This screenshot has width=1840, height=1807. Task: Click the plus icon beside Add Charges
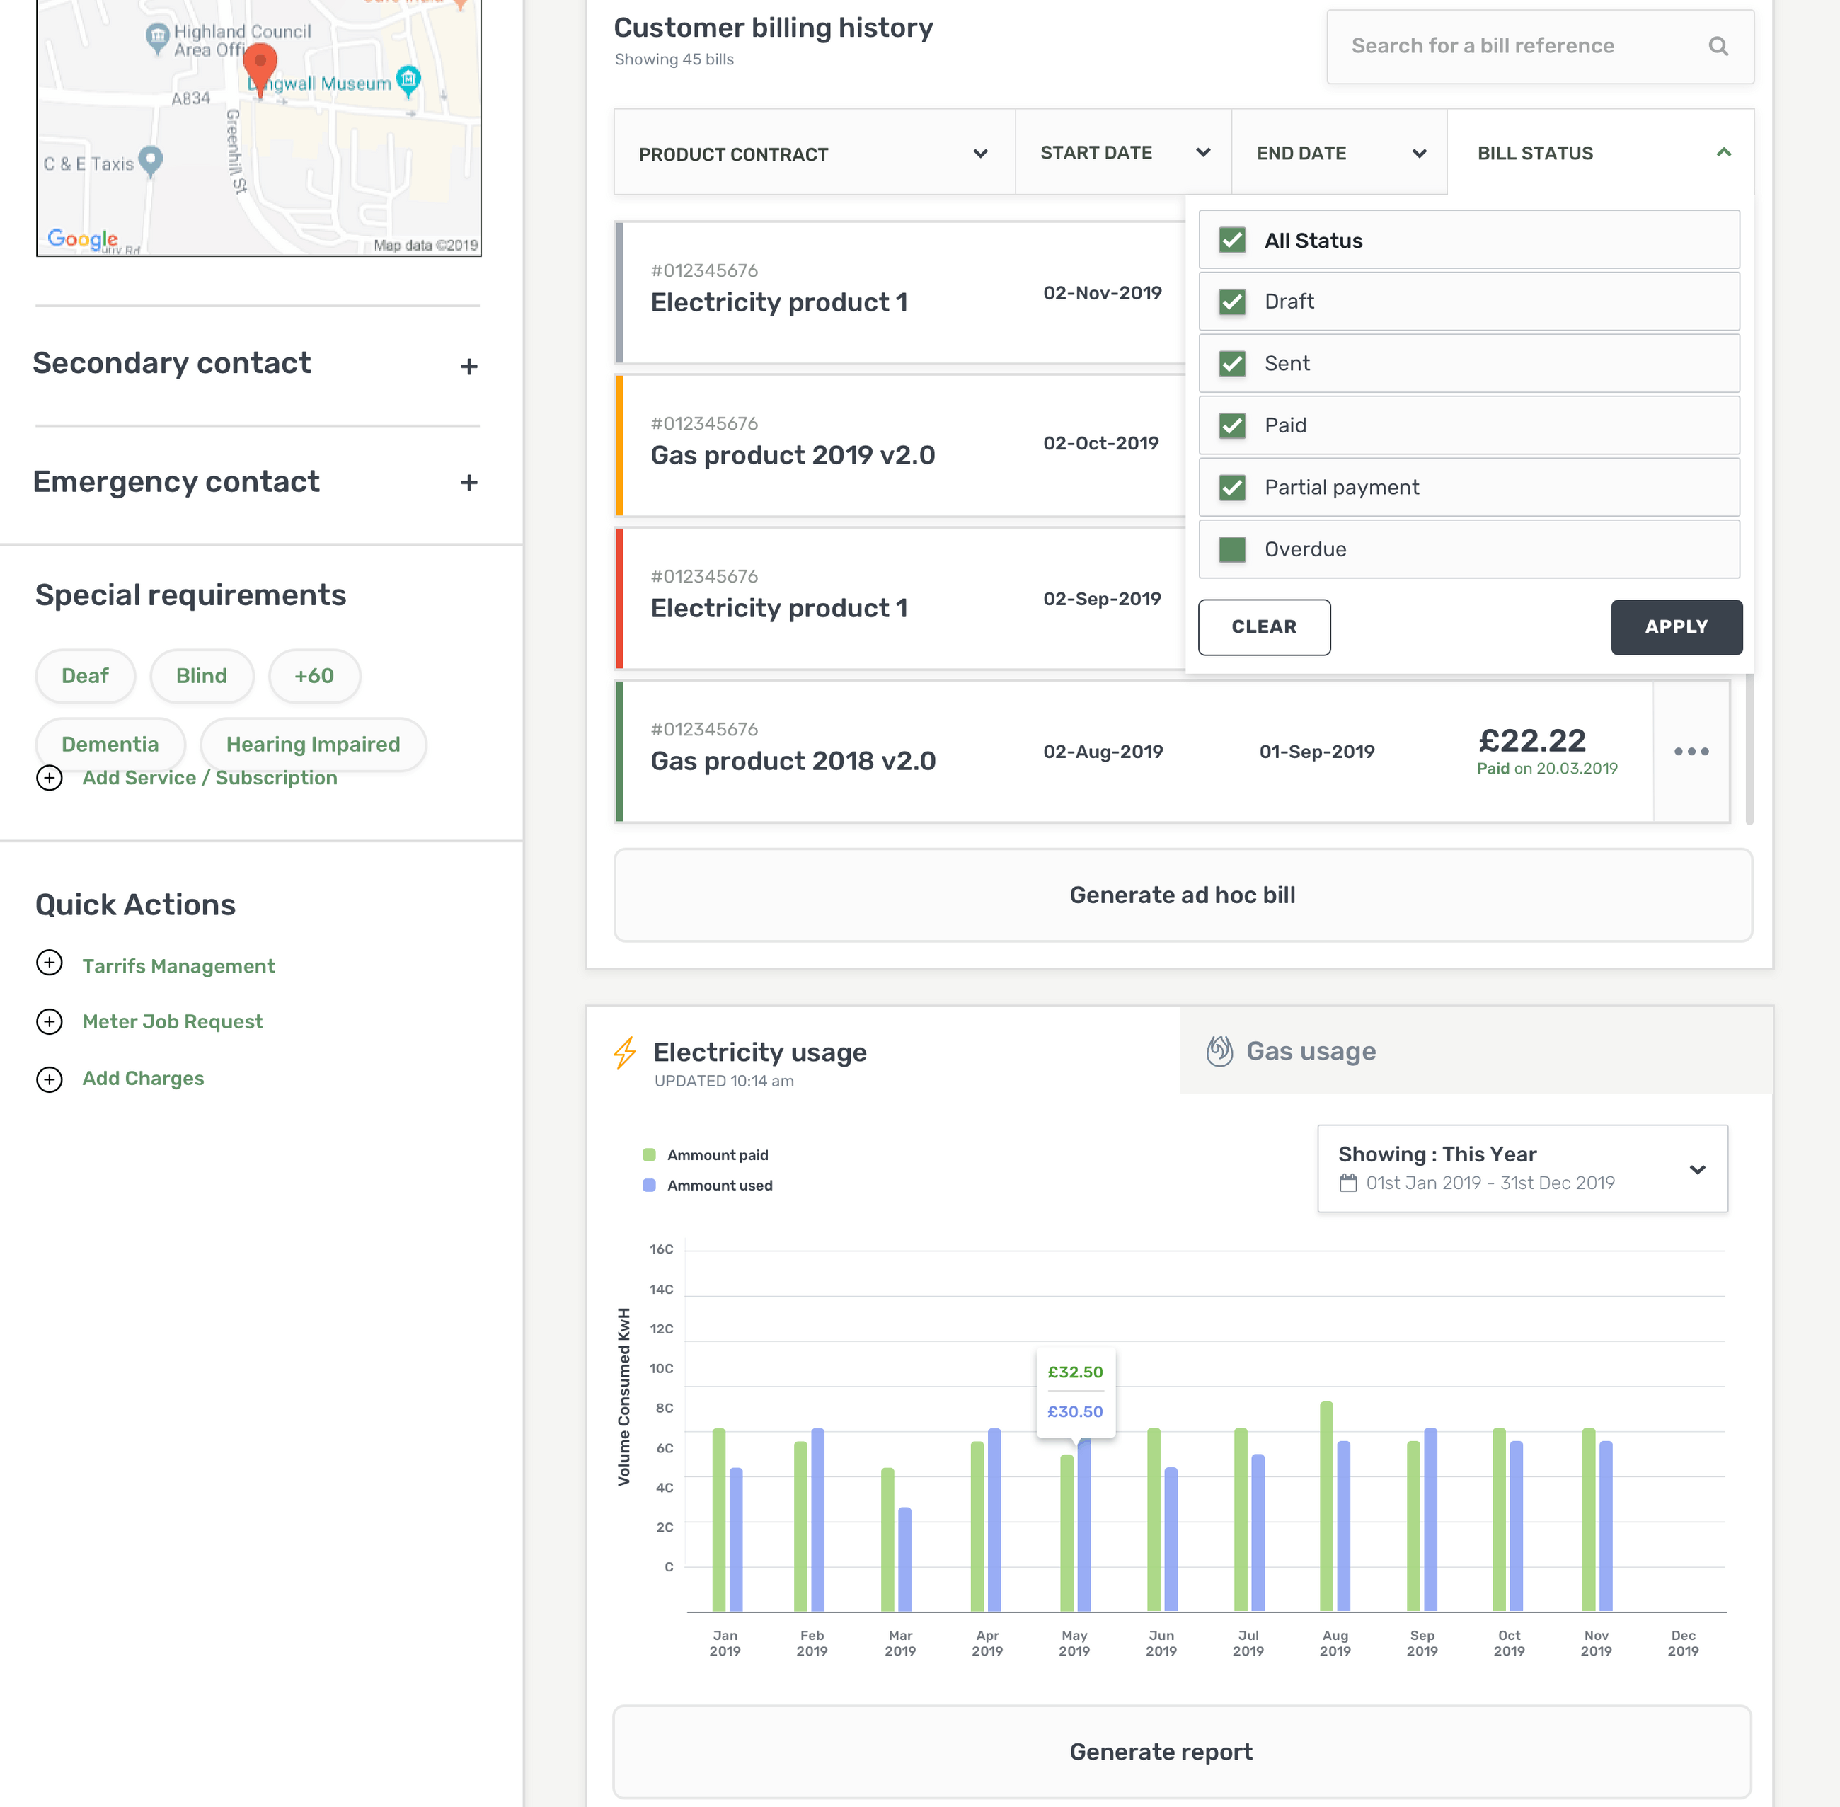[x=50, y=1079]
